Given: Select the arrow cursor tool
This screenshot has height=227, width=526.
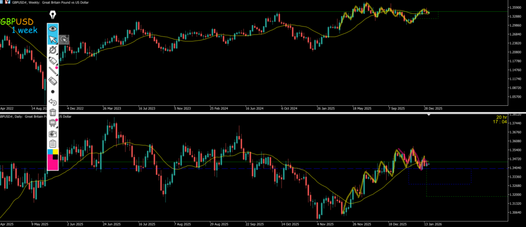Looking at the screenshot, I should click(x=52, y=40).
